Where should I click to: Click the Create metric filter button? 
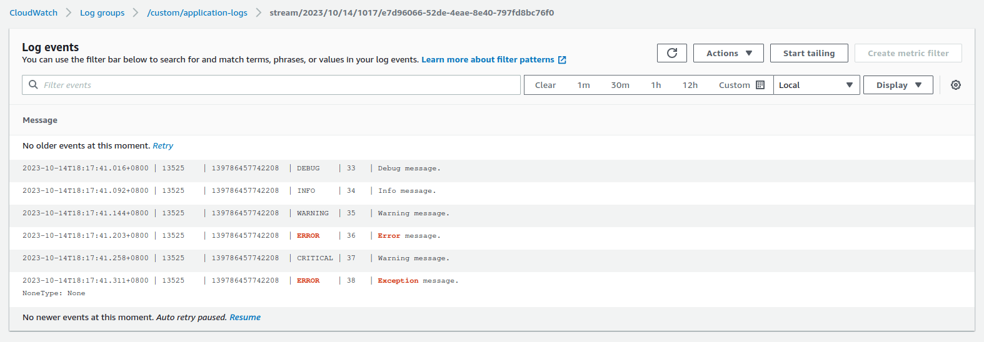[x=908, y=53]
